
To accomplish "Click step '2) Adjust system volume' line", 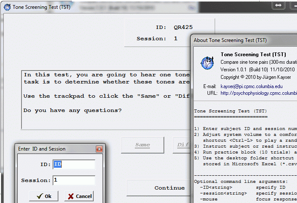I will coord(245,135).
